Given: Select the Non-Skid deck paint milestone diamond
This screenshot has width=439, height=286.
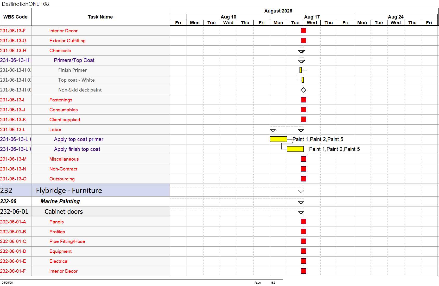Looking at the screenshot, I should click(x=303, y=90).
